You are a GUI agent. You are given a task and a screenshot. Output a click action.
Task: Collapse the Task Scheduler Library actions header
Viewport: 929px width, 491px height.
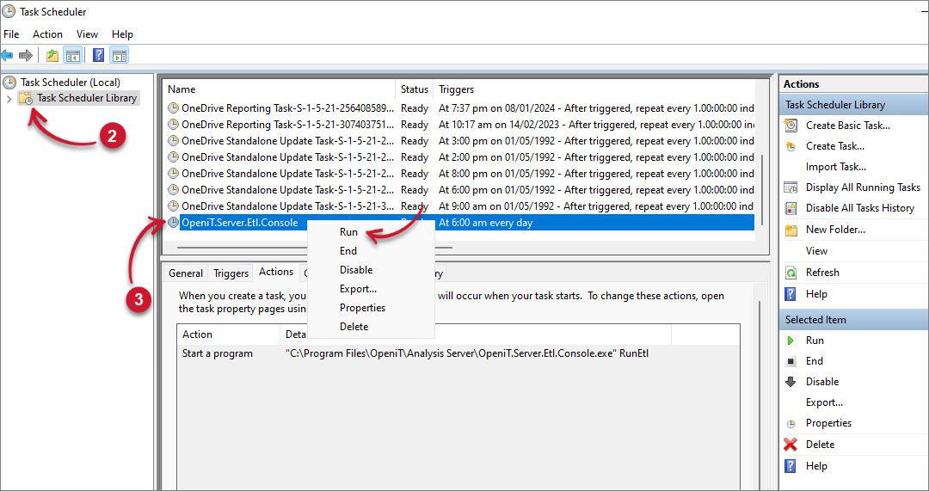854,105
